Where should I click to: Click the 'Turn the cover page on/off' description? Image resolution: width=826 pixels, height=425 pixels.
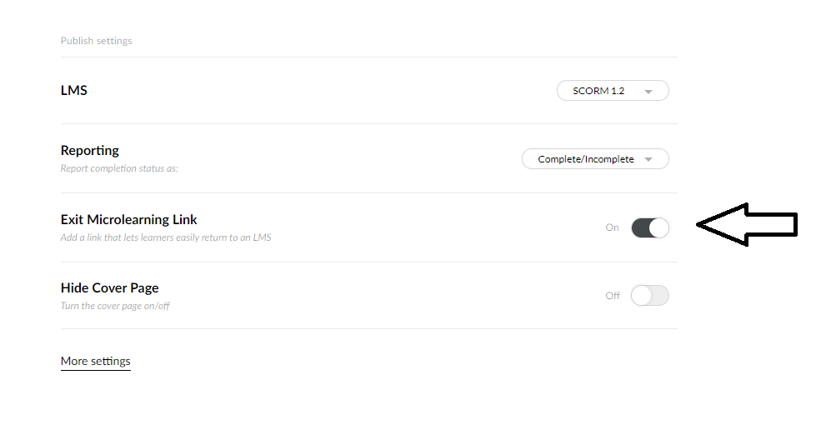115,306
